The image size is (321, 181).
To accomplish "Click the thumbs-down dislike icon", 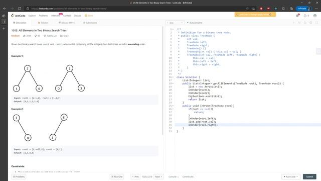I will [36, 36].
